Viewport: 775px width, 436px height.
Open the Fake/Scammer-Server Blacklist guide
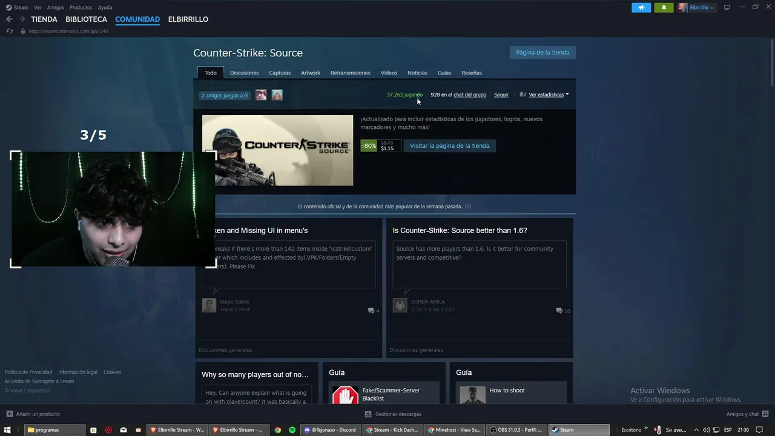[x=391, y=394]
